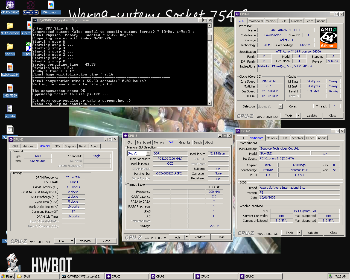The image size is (350, 280).
Task: Click Tools button in the SPD CPU-Z window
Action: pos(177,237)
